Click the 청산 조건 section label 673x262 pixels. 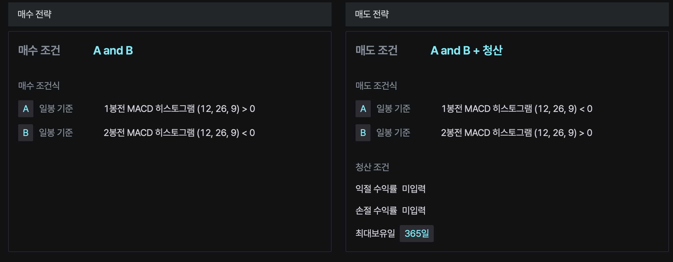coord(372,167)
